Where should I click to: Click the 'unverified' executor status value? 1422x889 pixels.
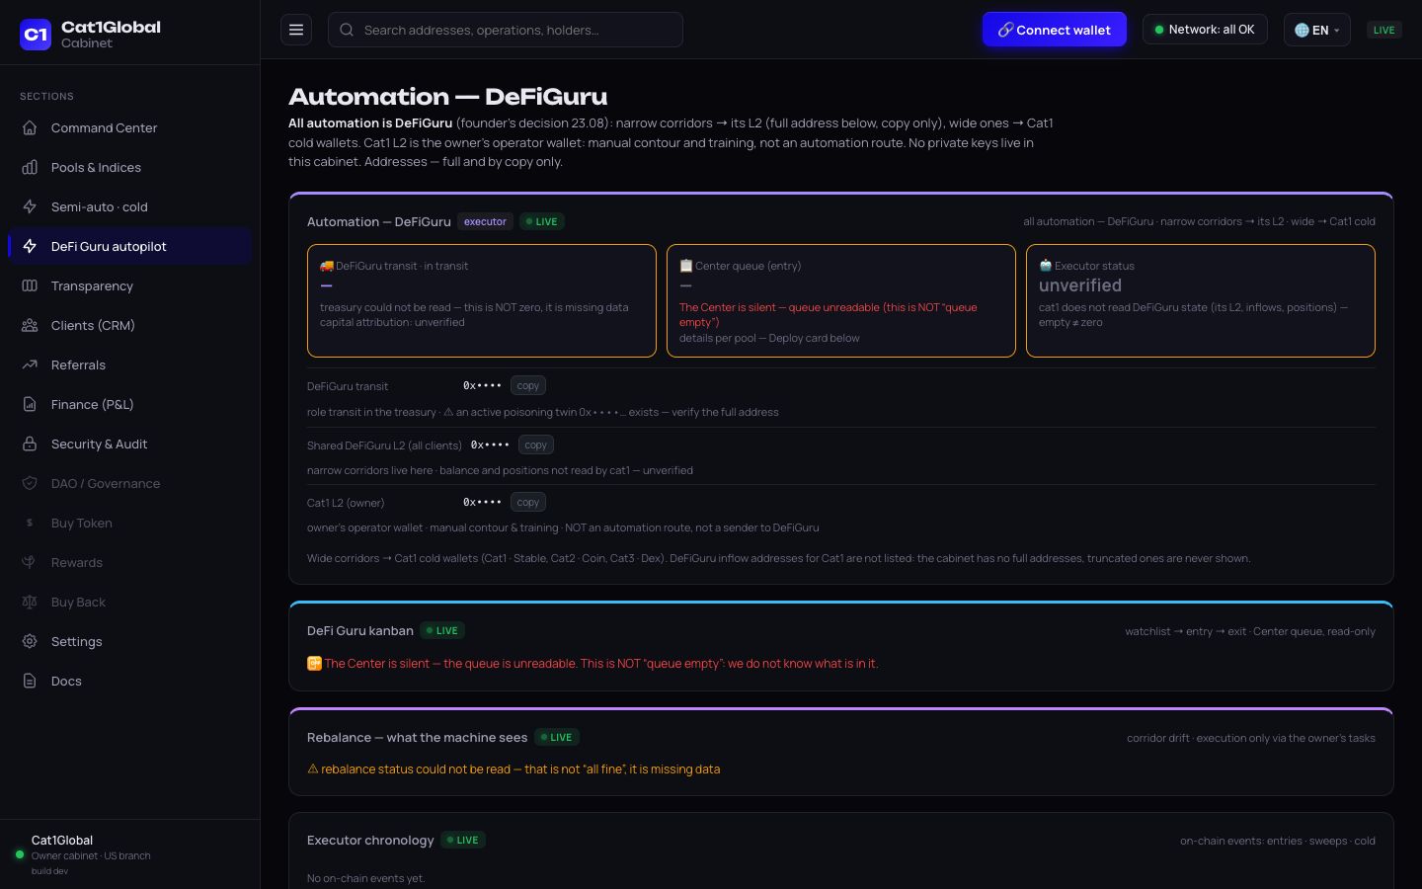pos(1080,285)
